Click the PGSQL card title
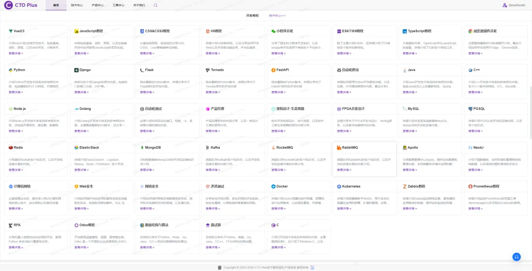The width and height of the screenshot is (532, 271). click(x=479, y=109)
